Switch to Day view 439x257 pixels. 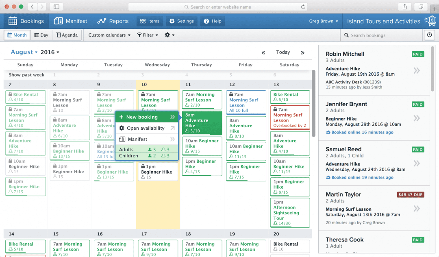coord(41,35)
